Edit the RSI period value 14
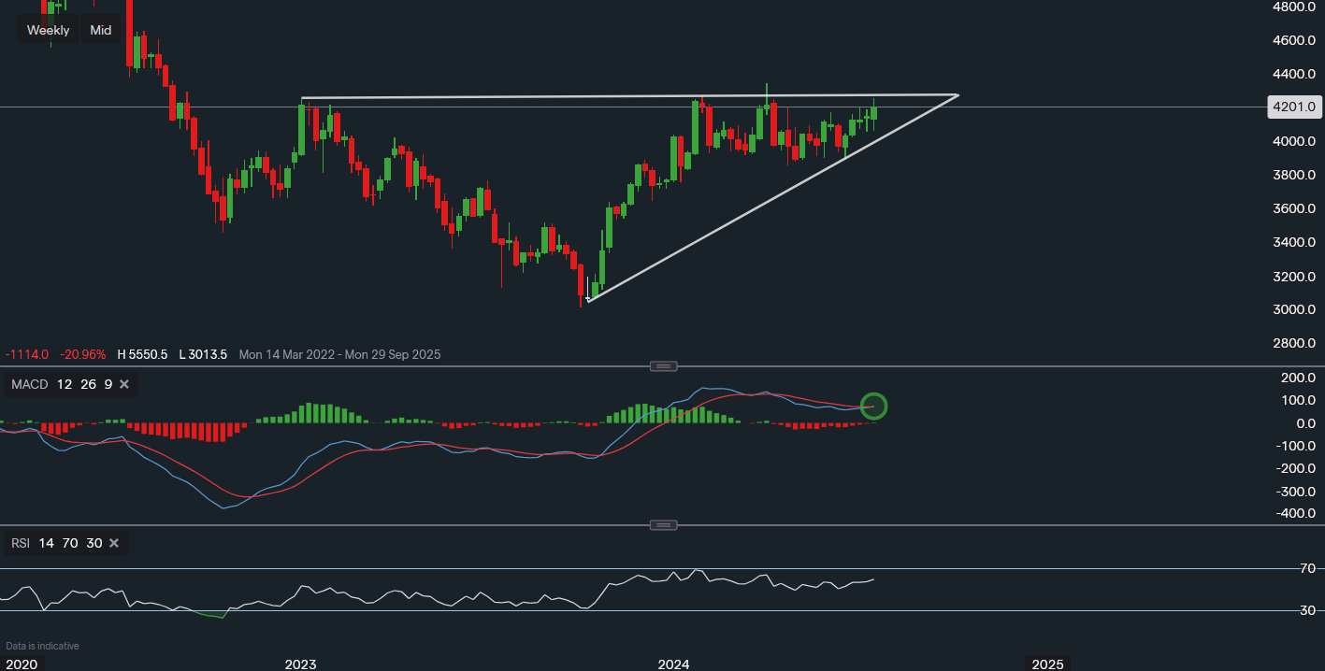1325x671 pixels. click(x=47, y=543)
